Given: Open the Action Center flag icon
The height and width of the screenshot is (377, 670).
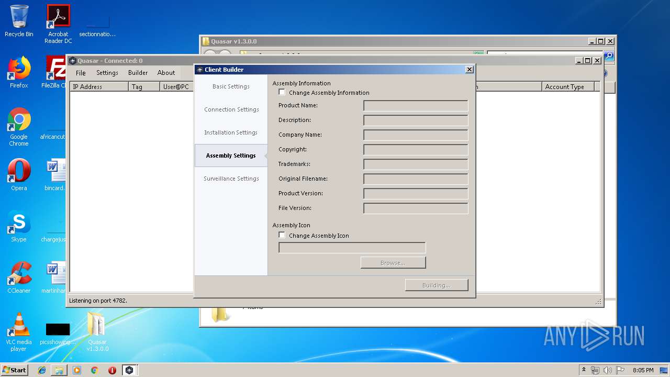Looking at the screenshot, I should pyautogui.click(x=620, y=370).
